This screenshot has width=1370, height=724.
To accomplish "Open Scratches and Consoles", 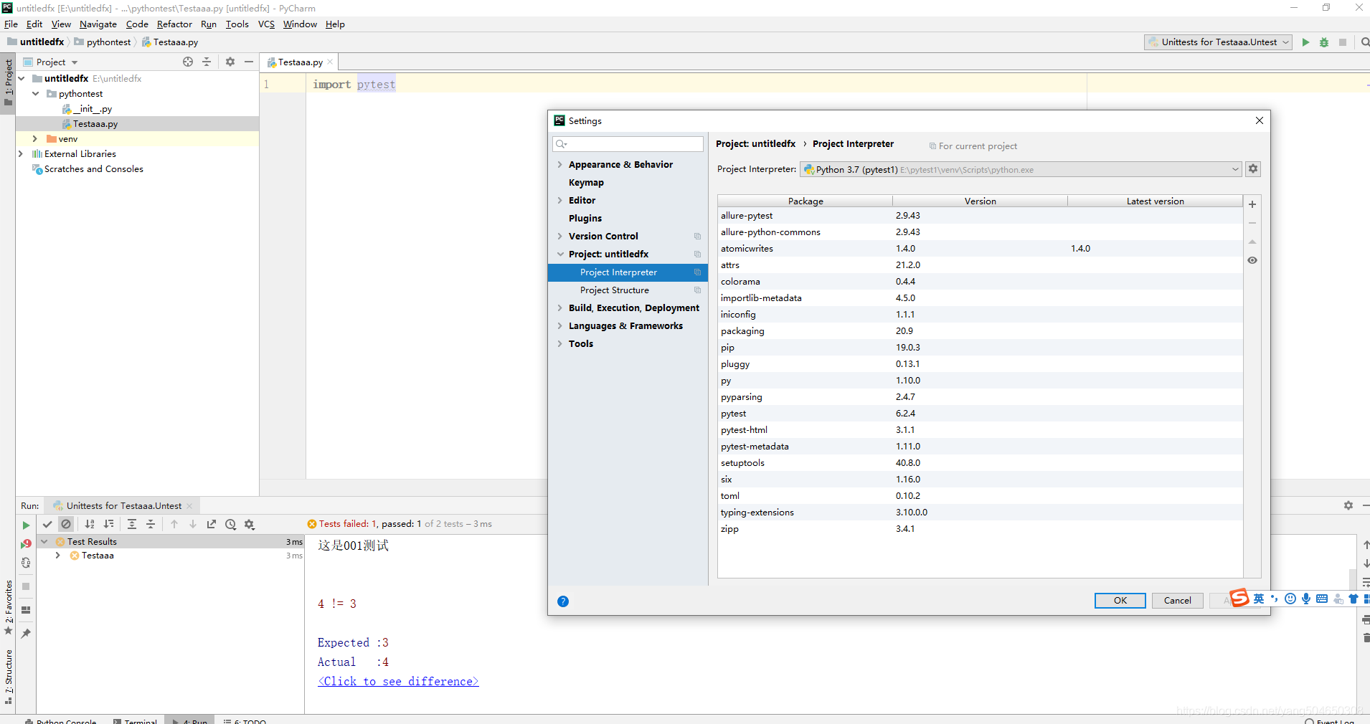I will click(x=93, y=168).
